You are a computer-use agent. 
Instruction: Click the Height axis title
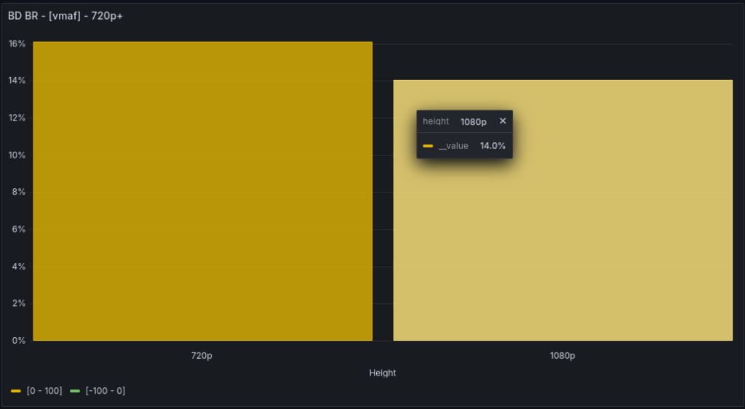(x=382, y=373)
